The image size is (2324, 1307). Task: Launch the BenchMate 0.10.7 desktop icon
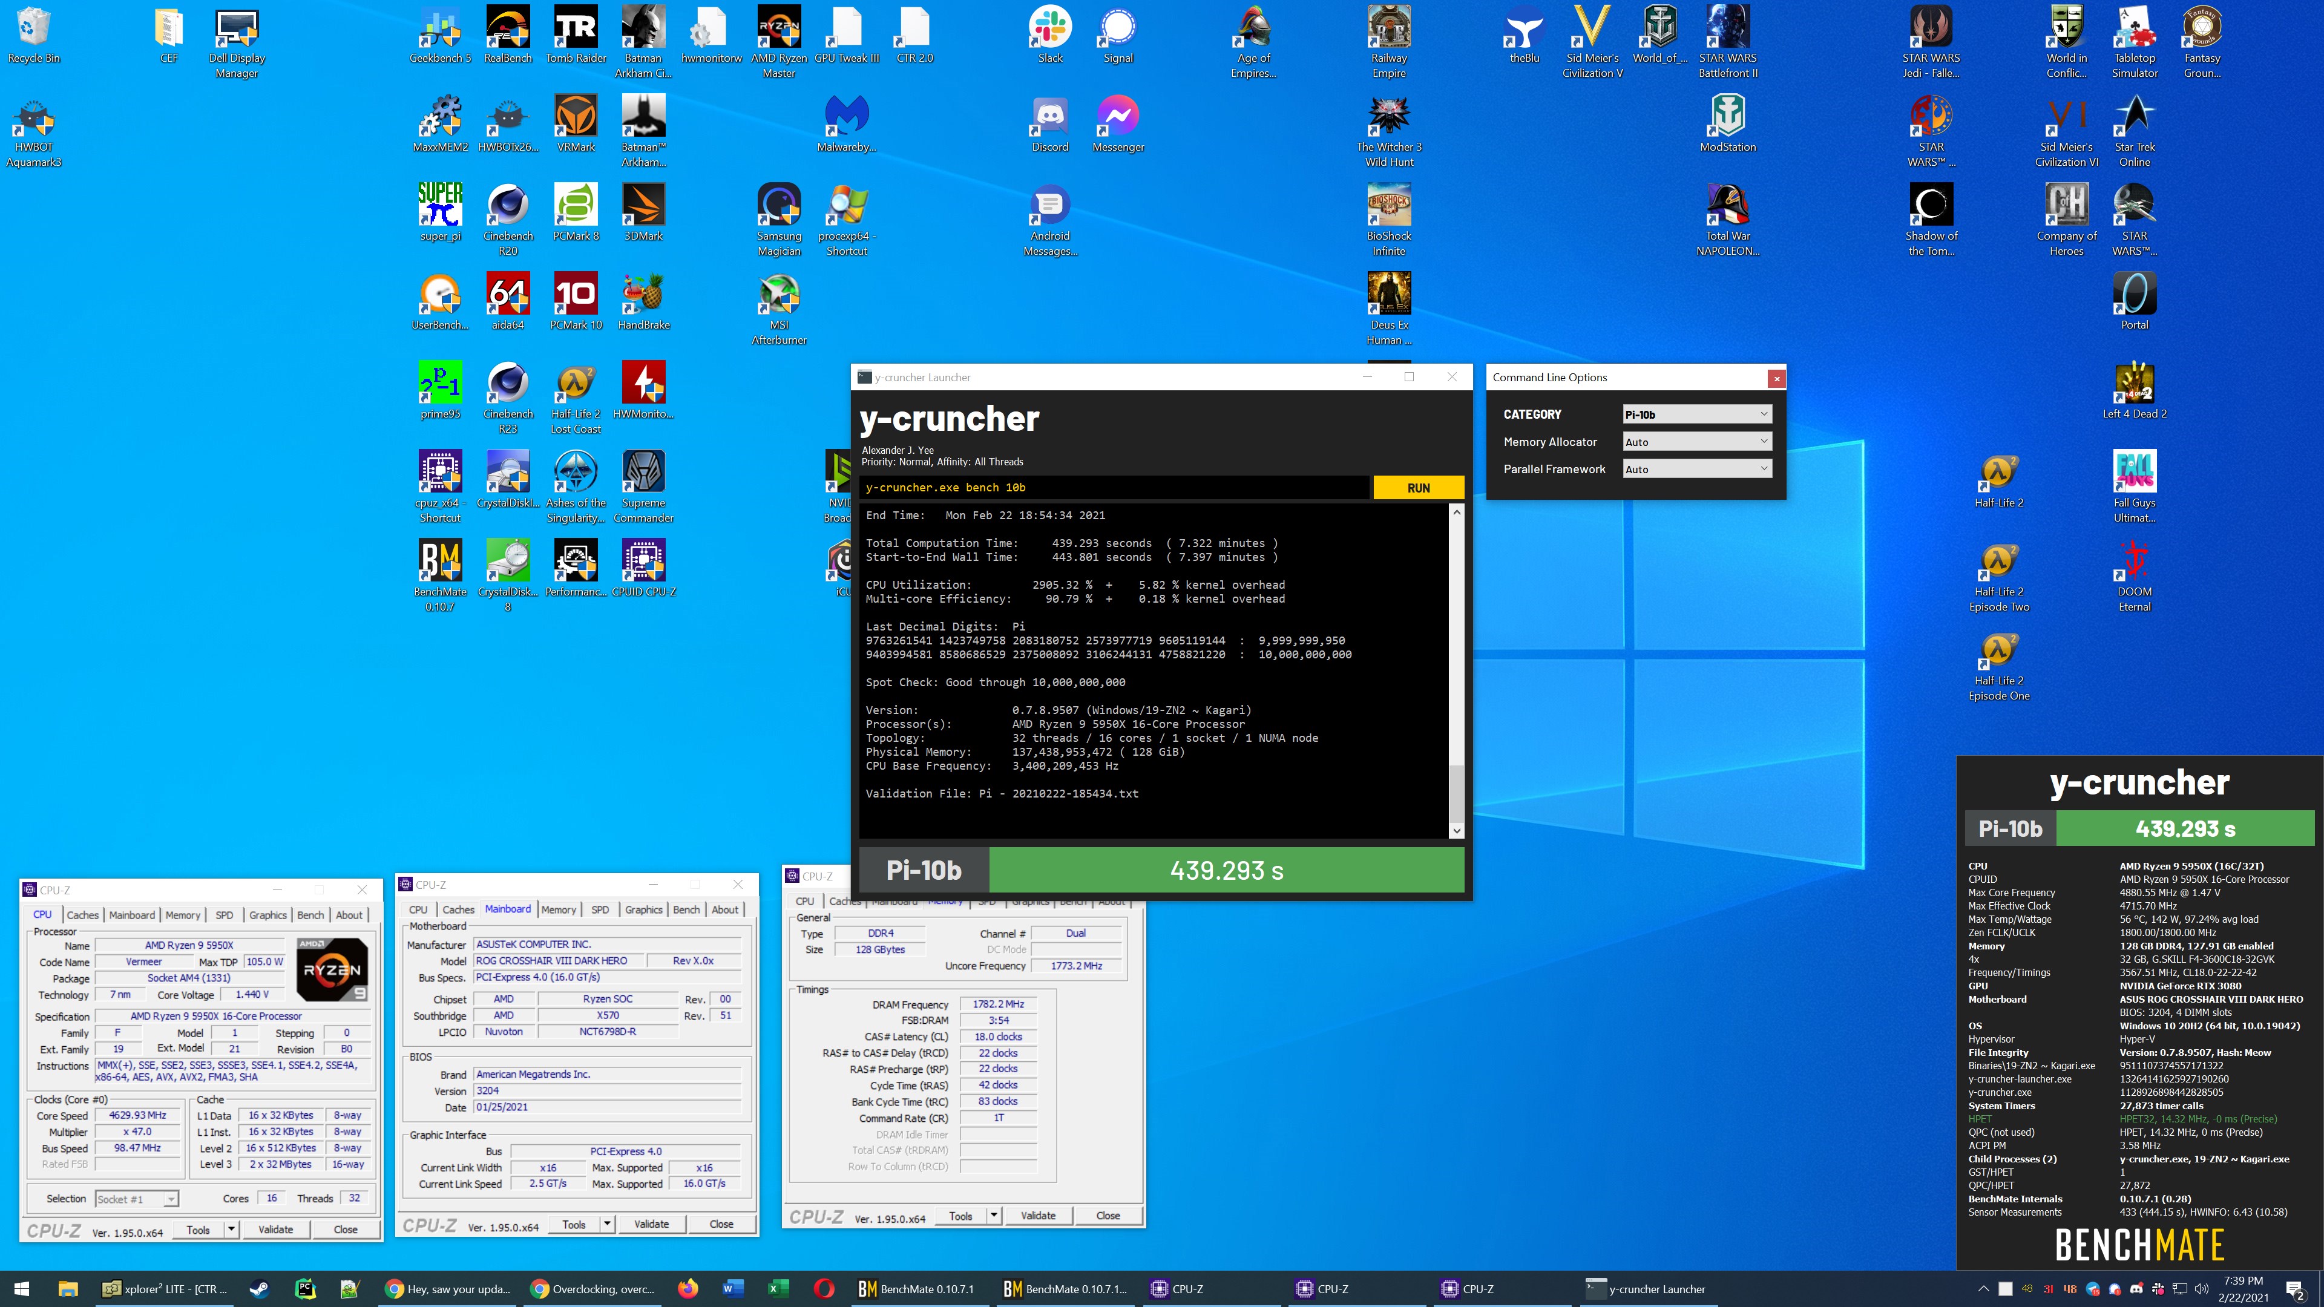coord(440,575)
